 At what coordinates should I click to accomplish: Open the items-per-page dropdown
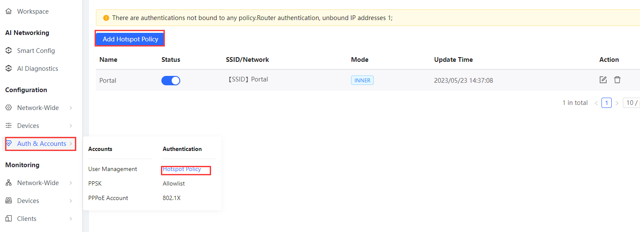631,103
